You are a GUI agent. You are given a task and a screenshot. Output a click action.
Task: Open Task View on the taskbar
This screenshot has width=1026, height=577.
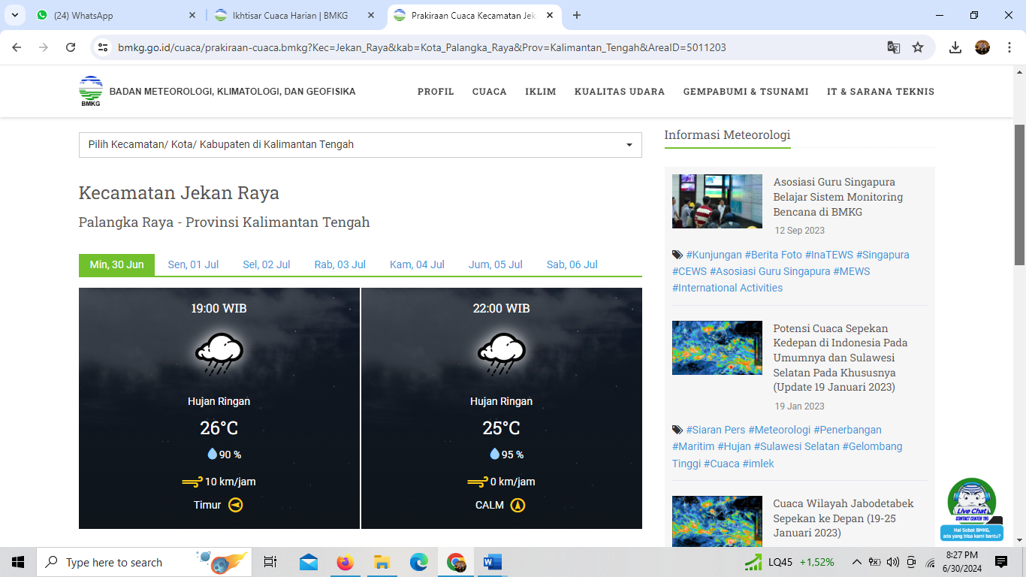[x=270, y=562]
